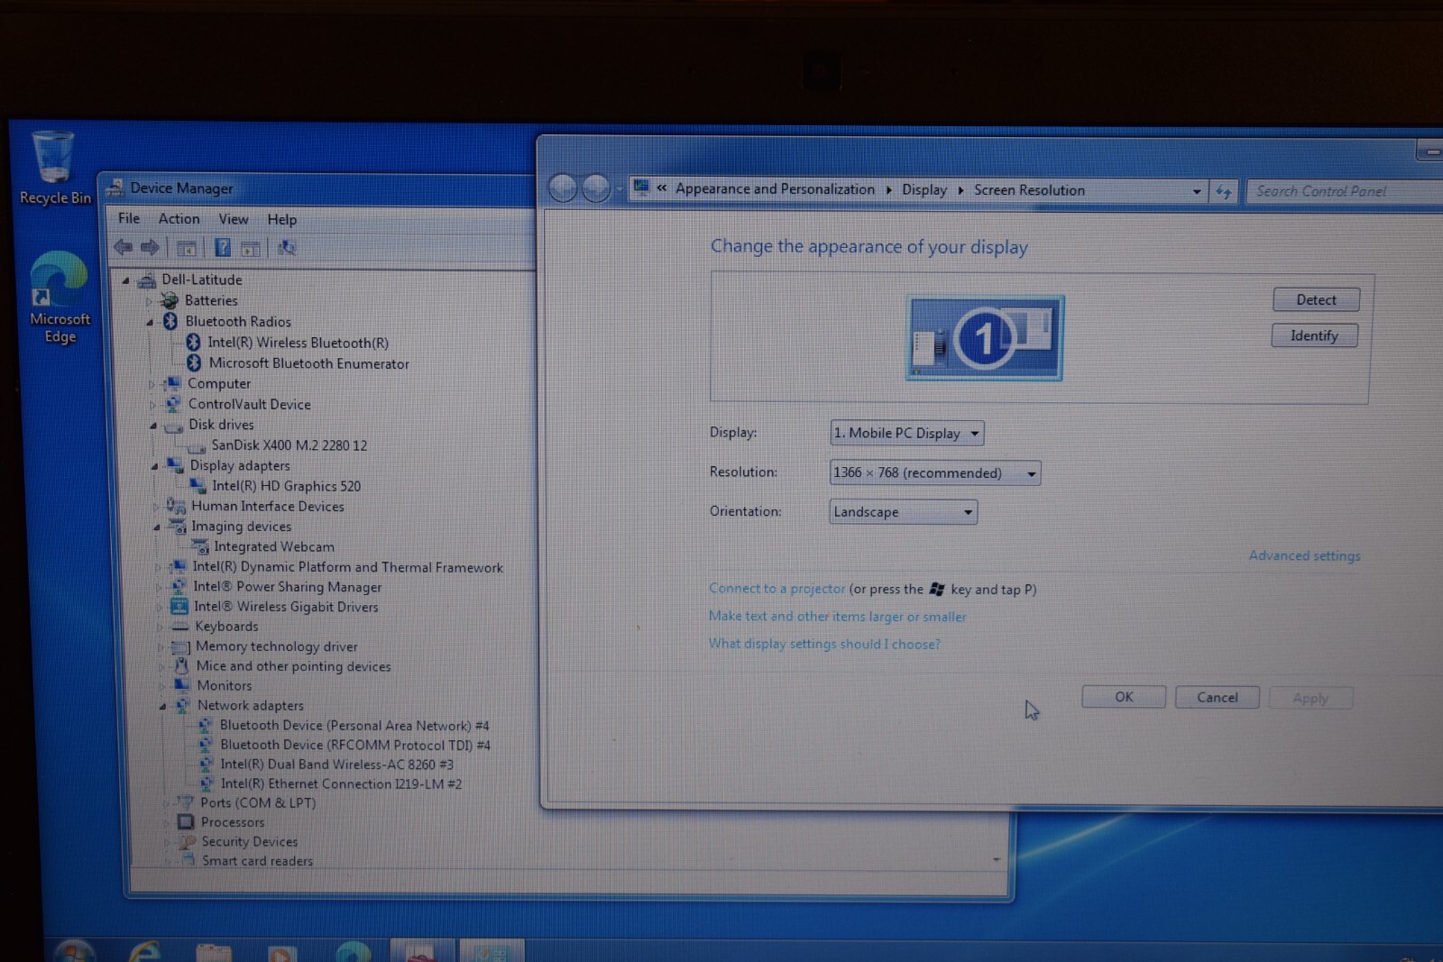Collapse the Imaging devices category
The width and height of the screenshot is (1443, 962).
(156, 527)
